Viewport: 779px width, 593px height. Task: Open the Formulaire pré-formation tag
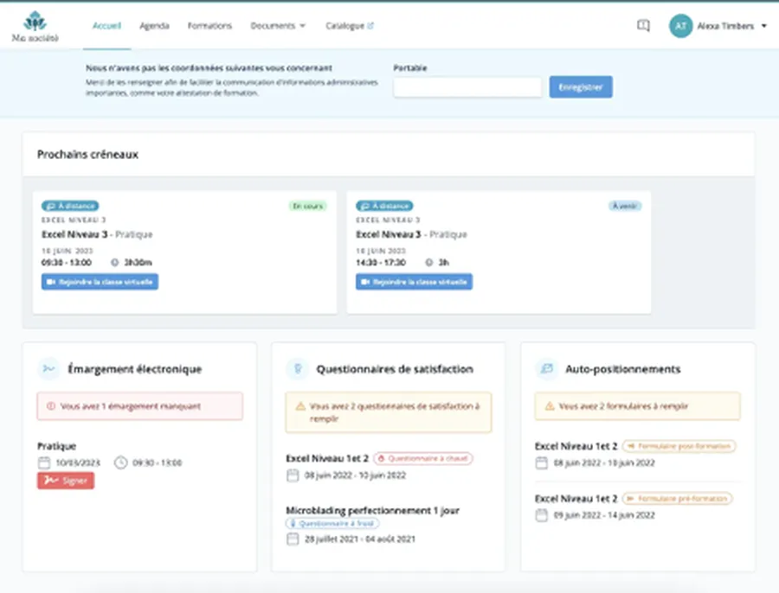pyautogui.click(x=677, y=498)
